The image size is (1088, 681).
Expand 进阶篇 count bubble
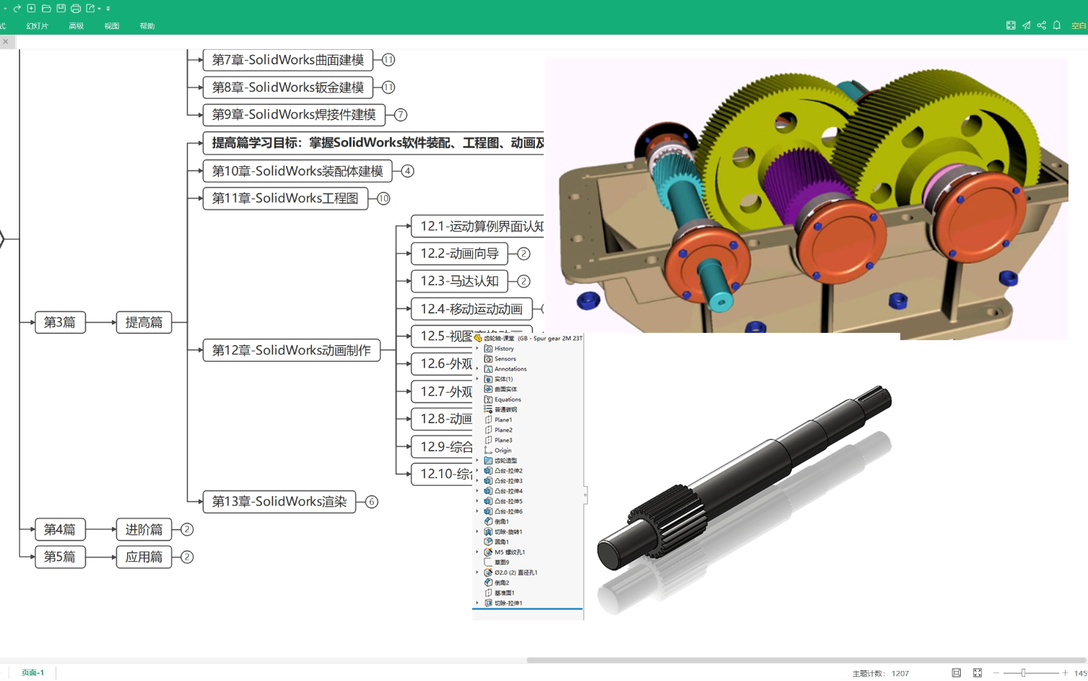(187, 529)
